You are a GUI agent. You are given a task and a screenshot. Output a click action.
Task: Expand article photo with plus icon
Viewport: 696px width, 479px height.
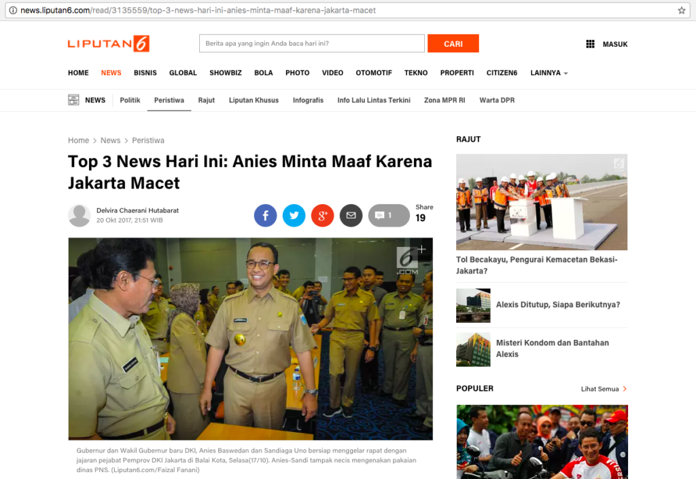coord(421,250)
